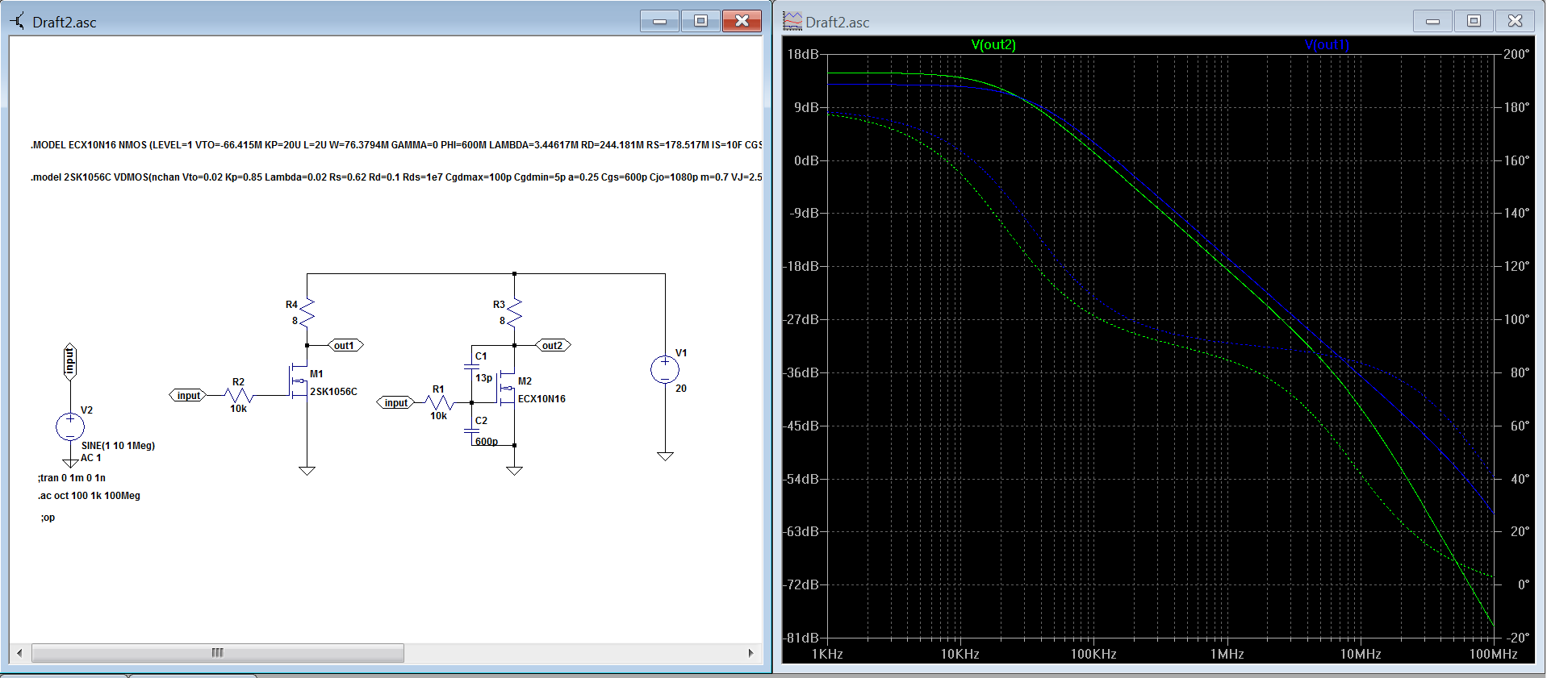Click the schematic window title icon

18,21
